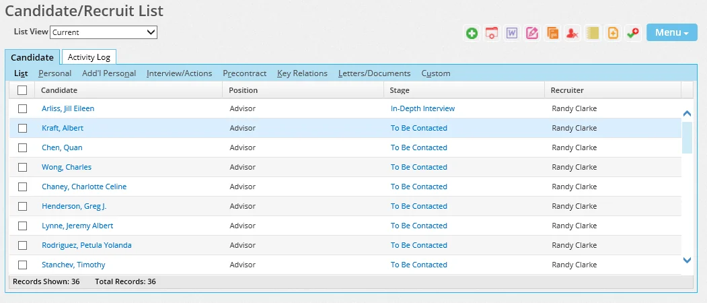Check the box for Stanchev, Timothy
Image resolution: width=707 pixels, height=303 pixels.
(x=22, y=265)
